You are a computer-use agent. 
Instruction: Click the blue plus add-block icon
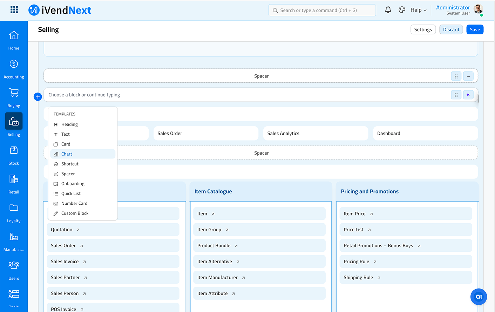tap(38, 96)
